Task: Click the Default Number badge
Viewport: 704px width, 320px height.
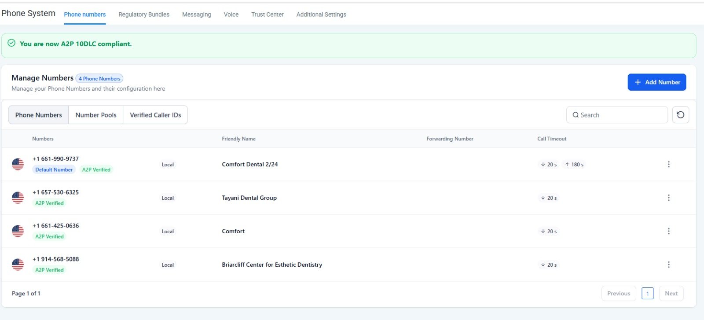Action: tap(54, 169)
